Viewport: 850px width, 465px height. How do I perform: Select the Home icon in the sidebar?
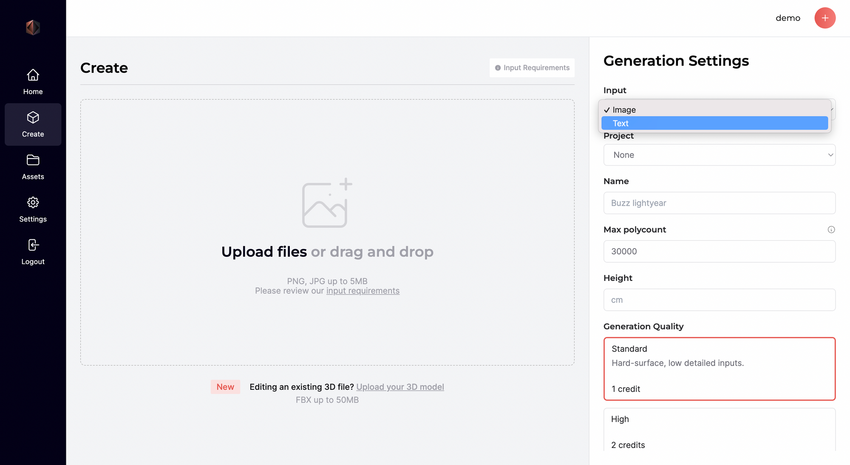coord(33,75)
